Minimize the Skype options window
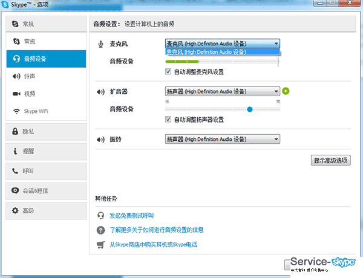Viewport: 363px width, 278px height. click(321, 3)
